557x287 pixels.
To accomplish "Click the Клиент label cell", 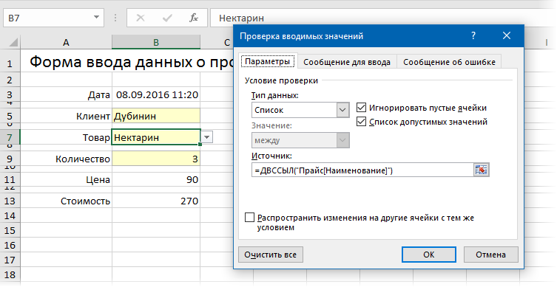I will (x=66, y=116).
